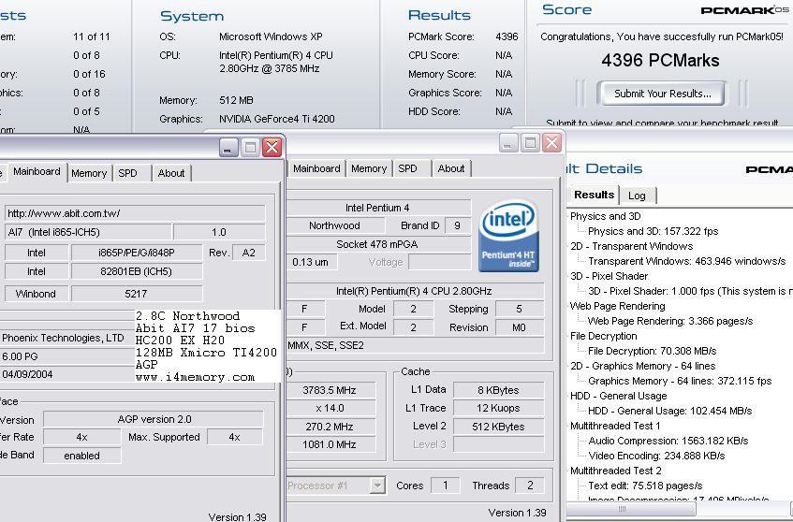Select 2D - Transparent Windows node

coord(631,246)
